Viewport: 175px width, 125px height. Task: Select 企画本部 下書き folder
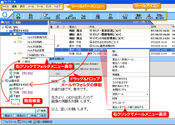15,96
